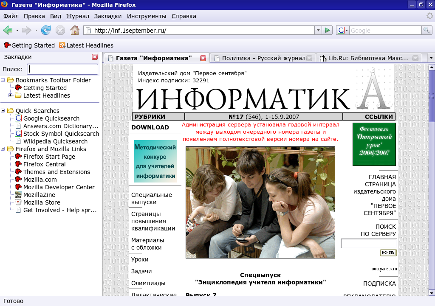Click the Mozilla.com bookmark icon
This screenshot has width=435, height=306.
pos(17,180)
